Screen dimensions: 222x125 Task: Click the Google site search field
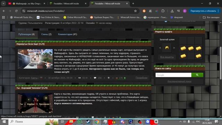coord(173,75)
